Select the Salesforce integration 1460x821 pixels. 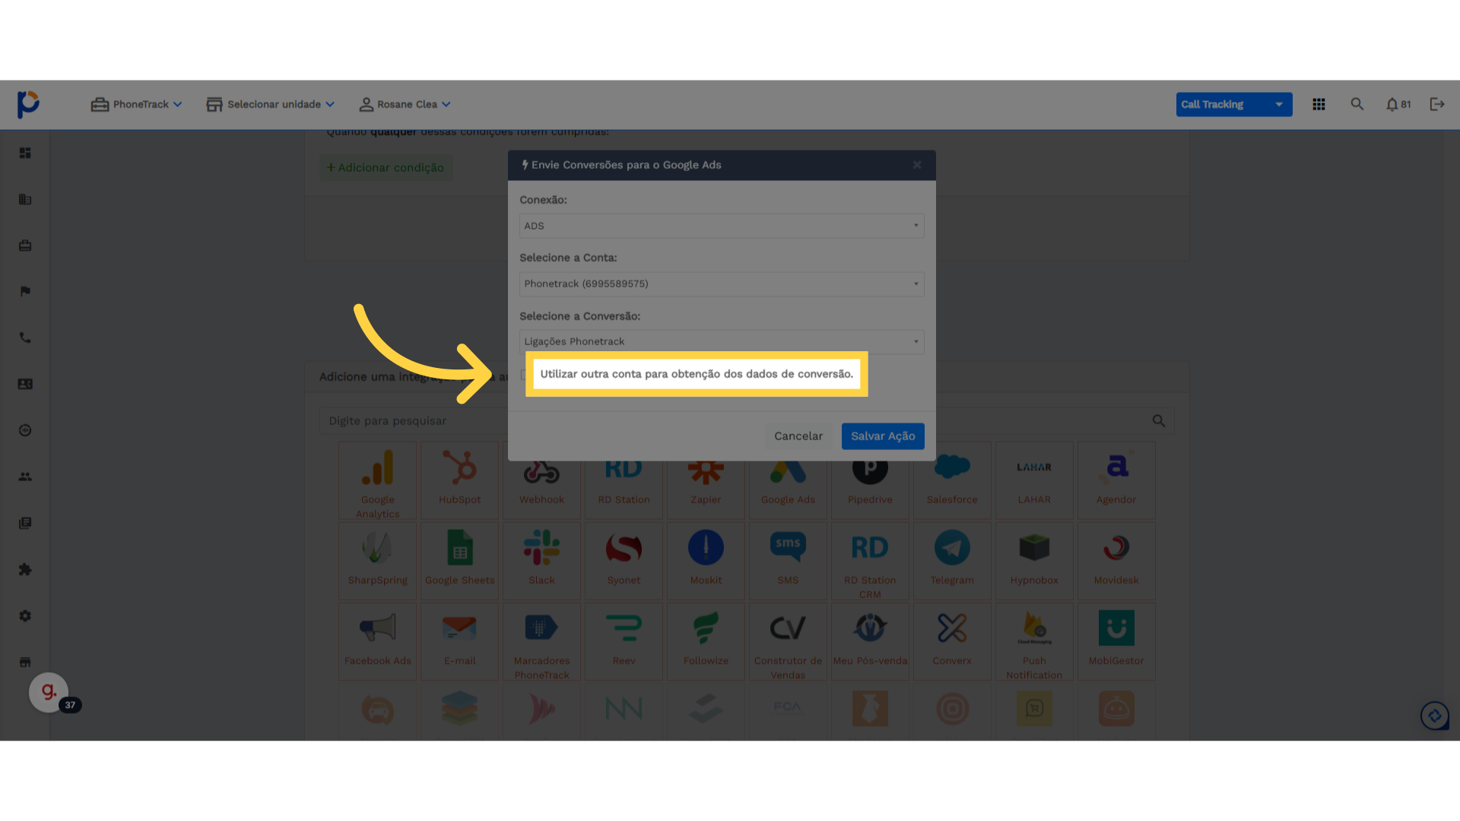[x=952, y=480]
